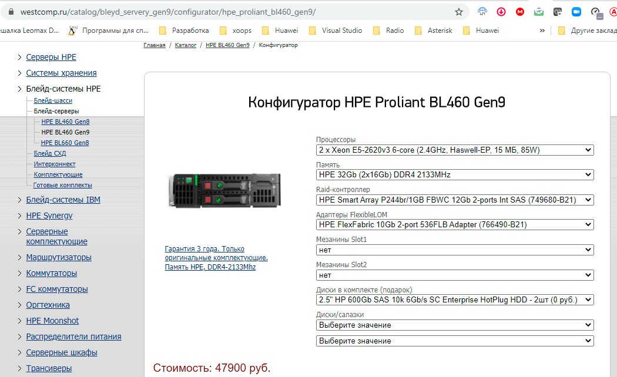Open Серверные шкафы sidebar link

point(61,352)
